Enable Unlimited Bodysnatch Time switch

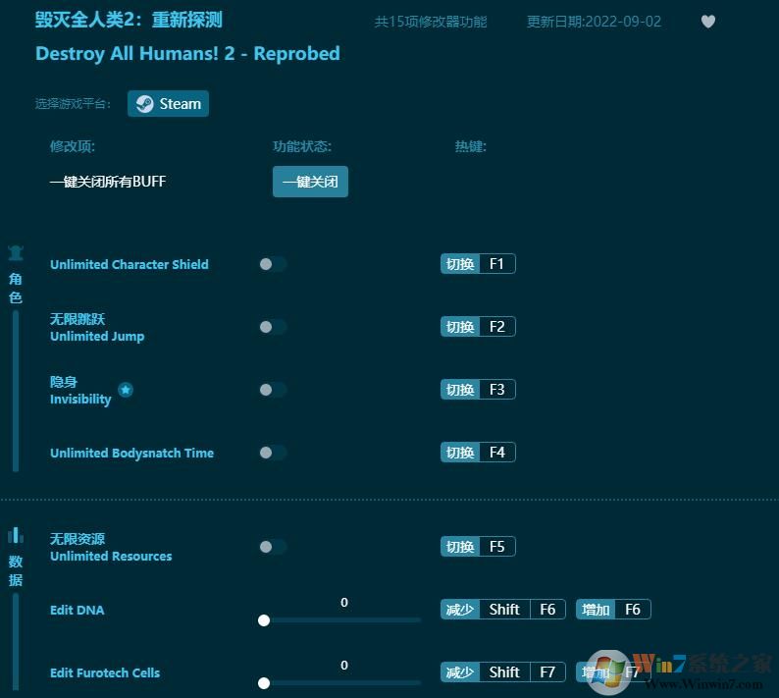click(272, 453)
